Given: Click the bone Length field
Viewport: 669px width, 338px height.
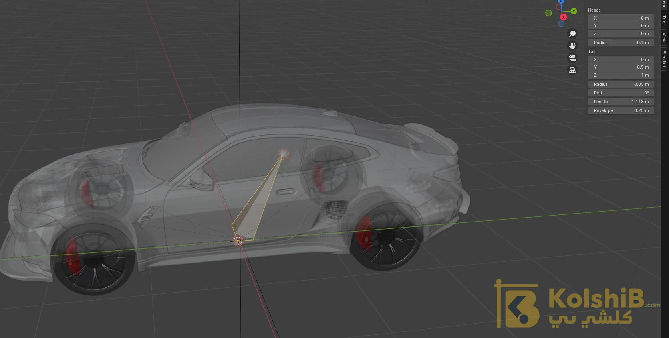Looking at the screenshot, I should point(621,102).
